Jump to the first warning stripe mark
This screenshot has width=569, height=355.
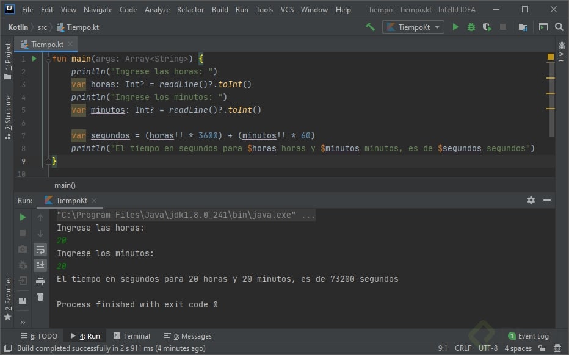pos(551,78)
